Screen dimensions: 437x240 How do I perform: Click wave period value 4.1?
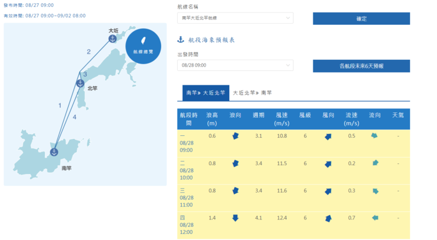pos(258,218)
